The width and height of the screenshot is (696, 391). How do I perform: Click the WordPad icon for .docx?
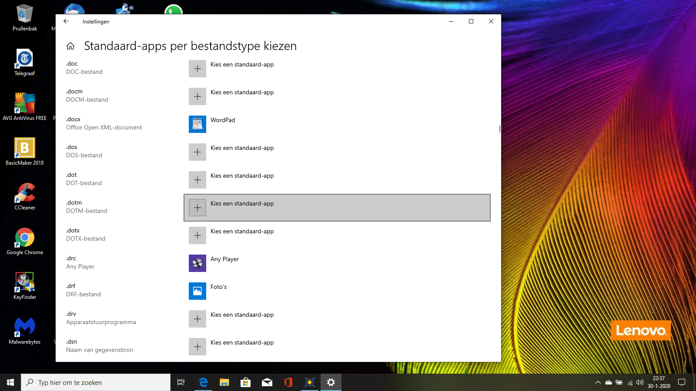click(197, 124)
